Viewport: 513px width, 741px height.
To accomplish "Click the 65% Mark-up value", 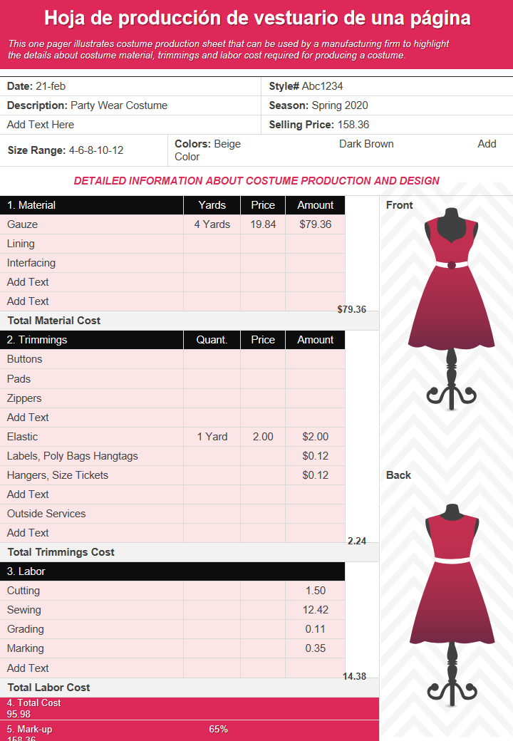I will 218,729.
